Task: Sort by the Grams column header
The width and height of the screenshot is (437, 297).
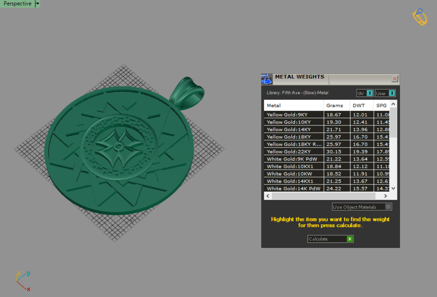Action: pyautogui.click(x=336, y=105)
